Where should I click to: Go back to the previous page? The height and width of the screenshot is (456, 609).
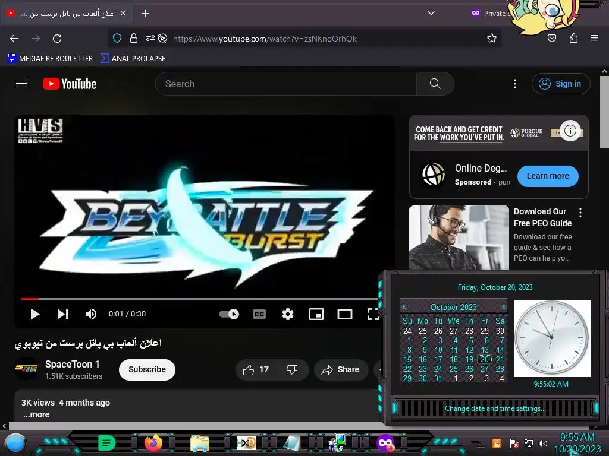click(x=14, y=39)
